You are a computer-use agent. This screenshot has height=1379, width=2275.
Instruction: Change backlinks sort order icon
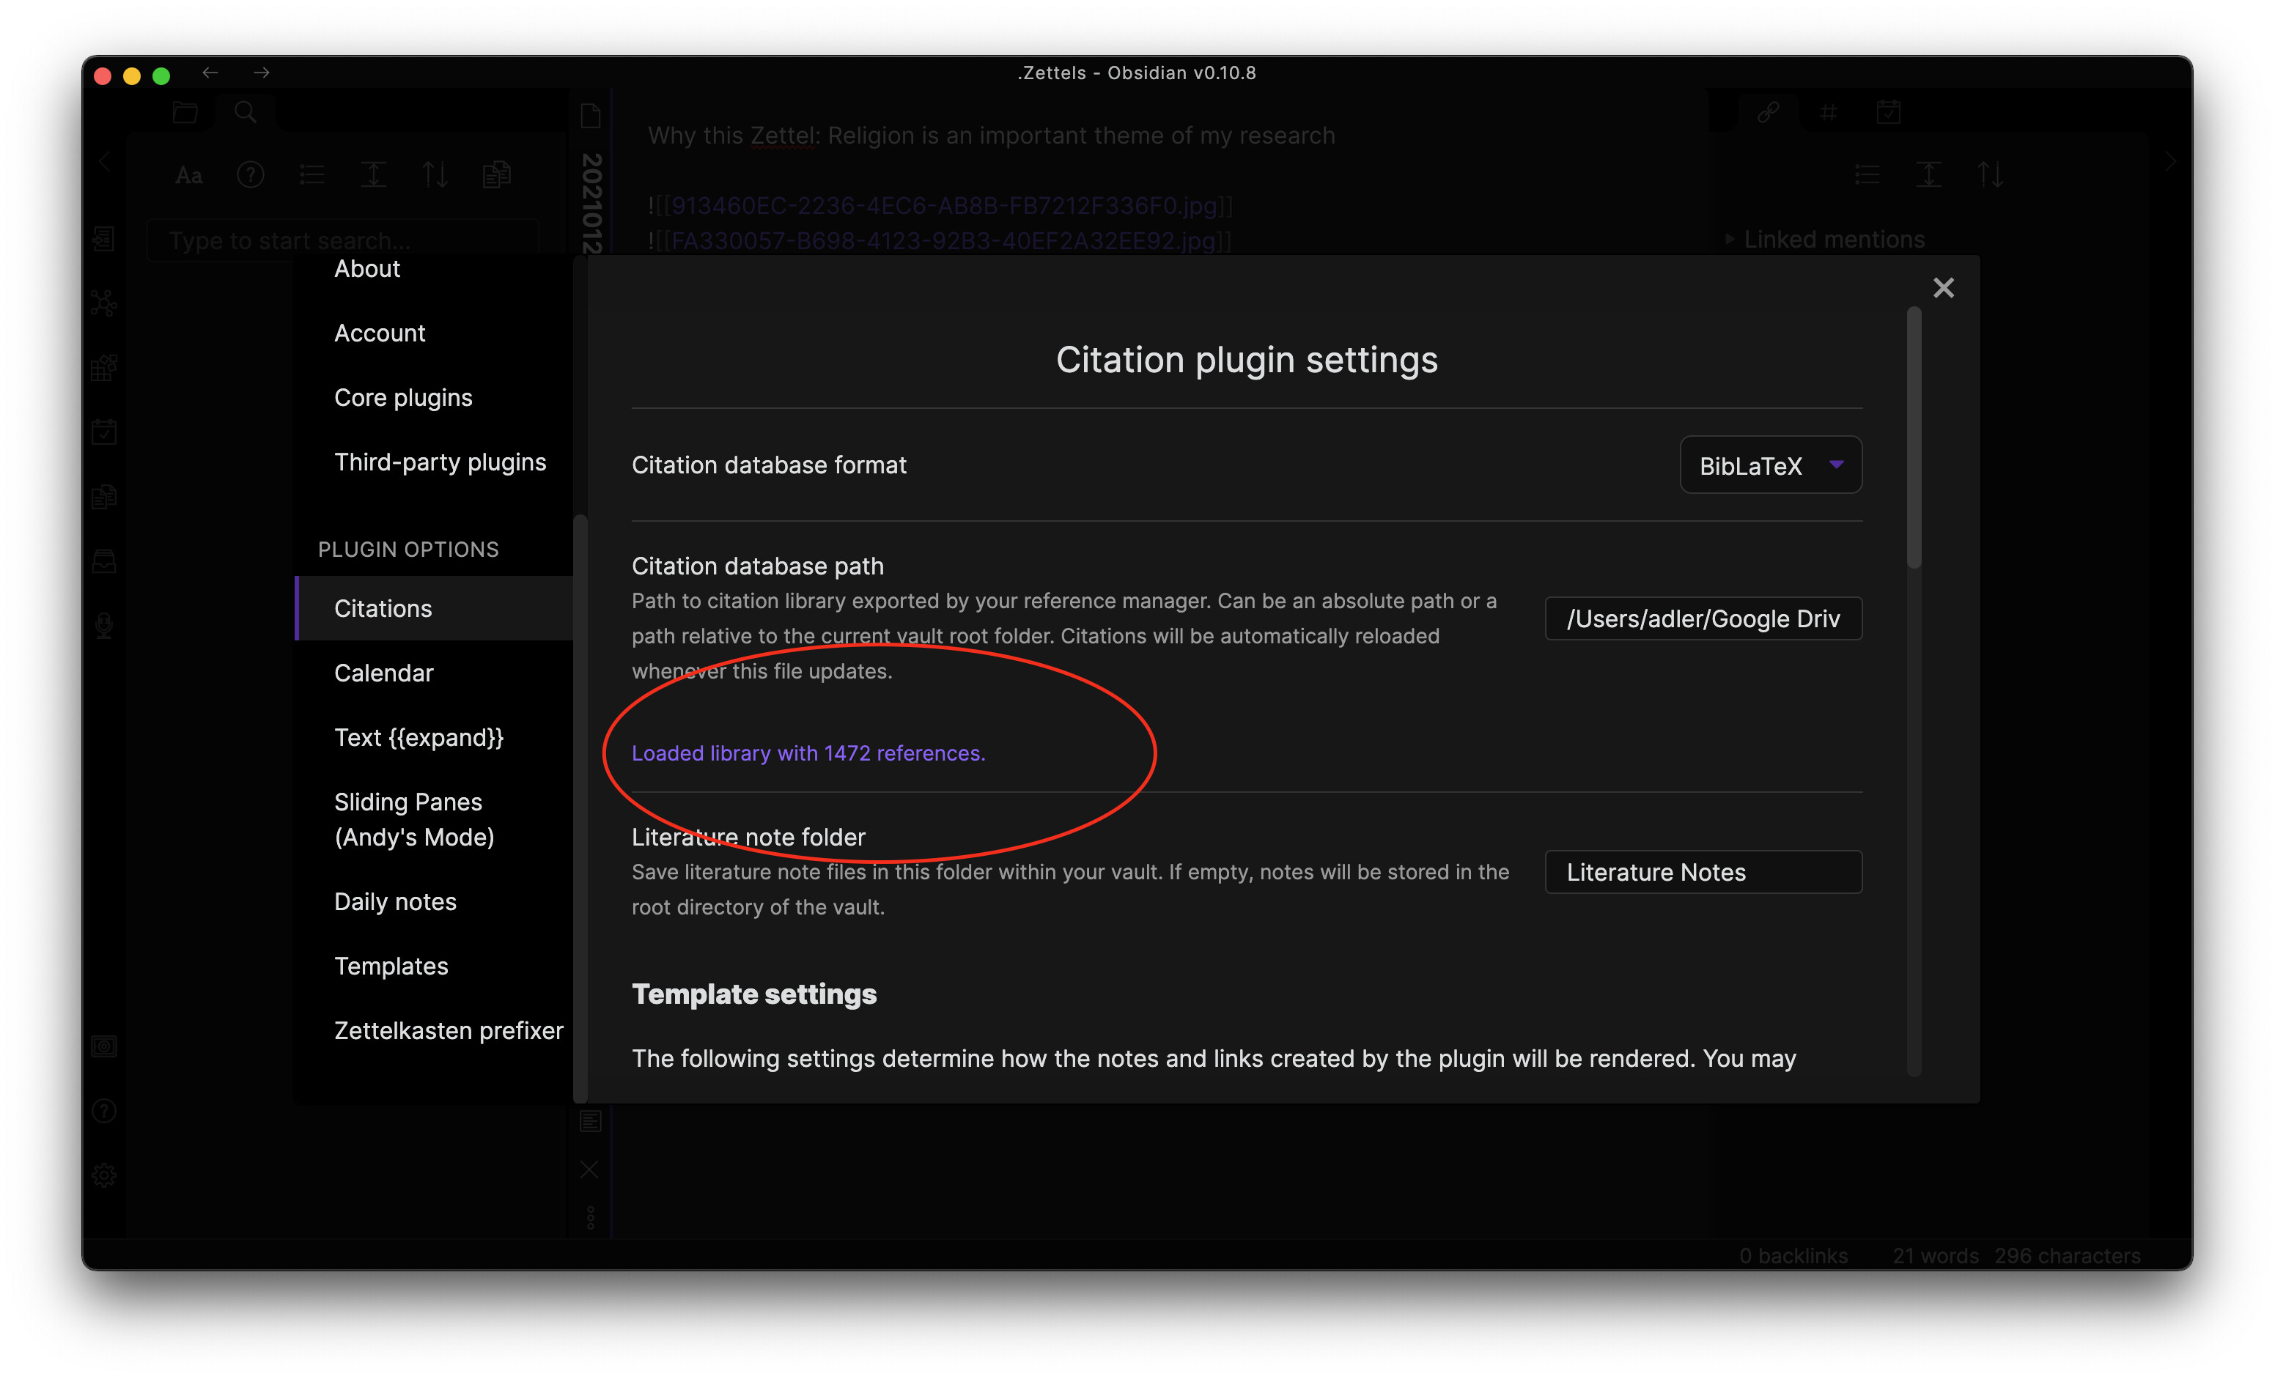coord(1991,174)
